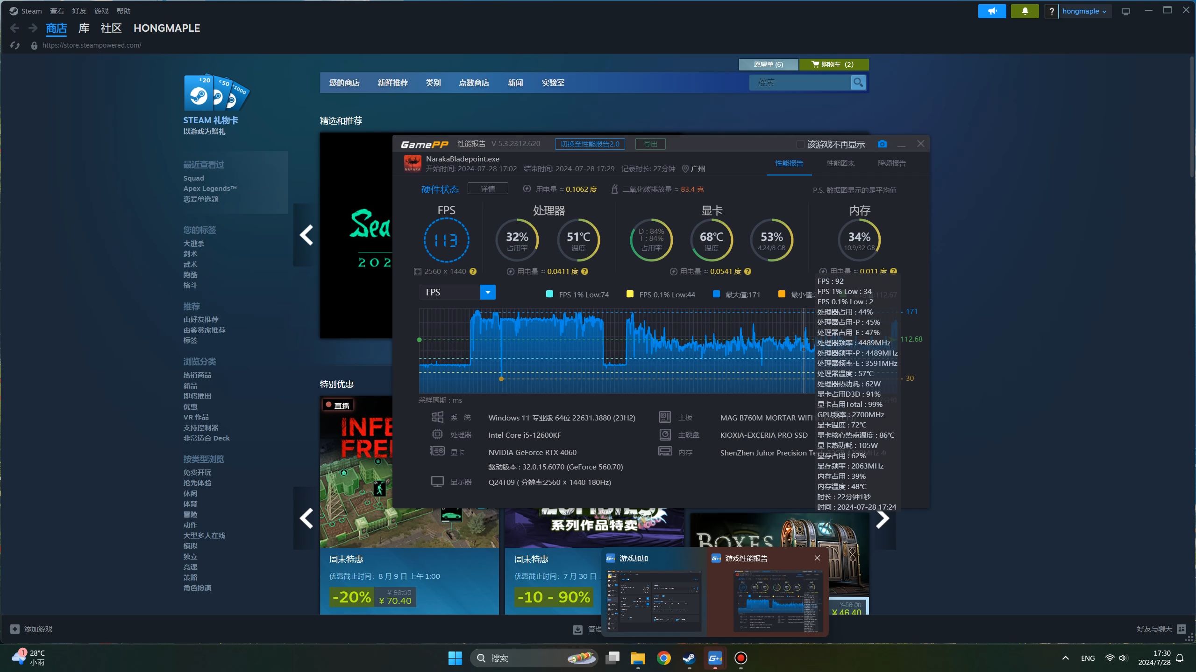The image size is (1196, 672).
Task: Click the Steam gift card image
Action: pos(216,92)
